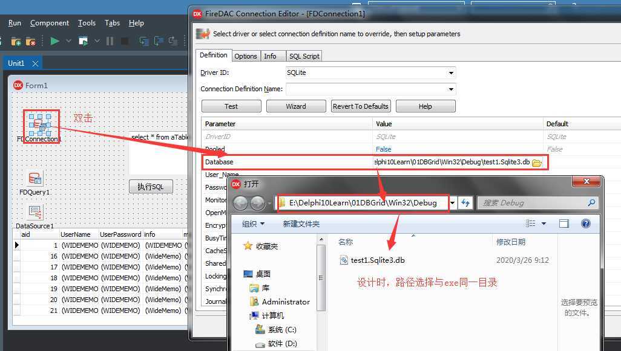The image size is (621, 351).
Task: Open the Driver ID dropdown
Action: (451, 72)
